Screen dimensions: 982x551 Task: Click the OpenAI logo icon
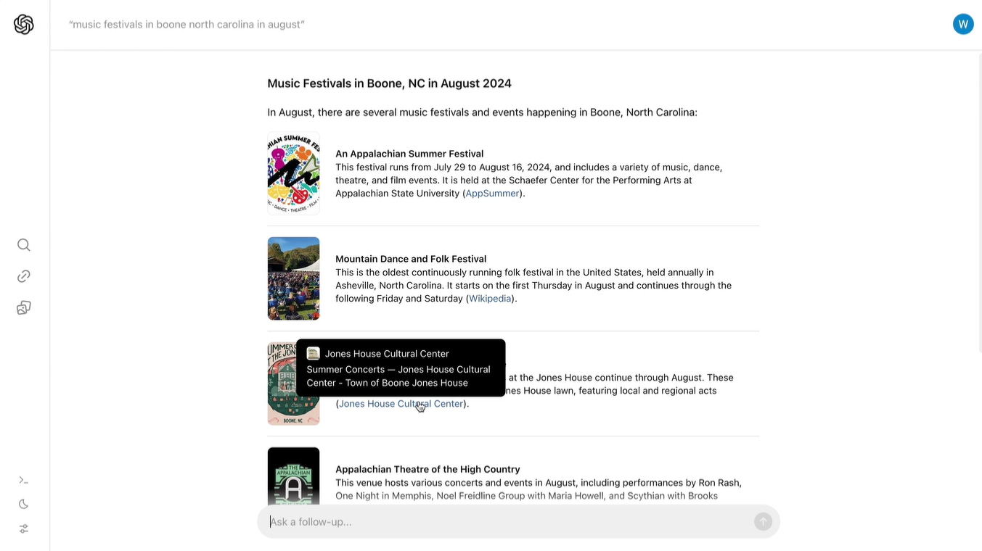24,25
